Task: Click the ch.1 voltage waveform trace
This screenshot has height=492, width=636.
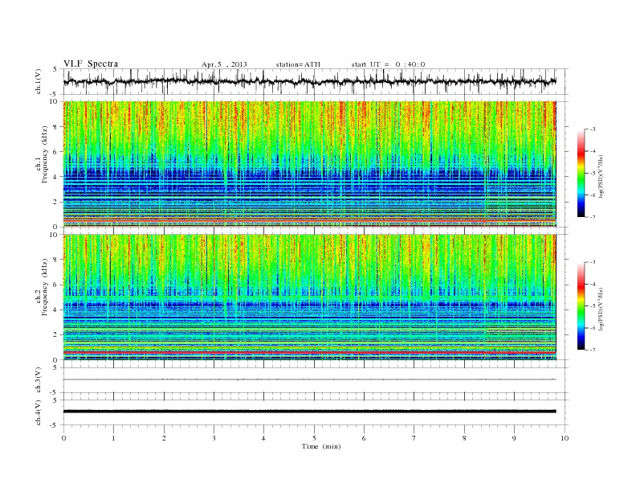Action: (309, 81)
